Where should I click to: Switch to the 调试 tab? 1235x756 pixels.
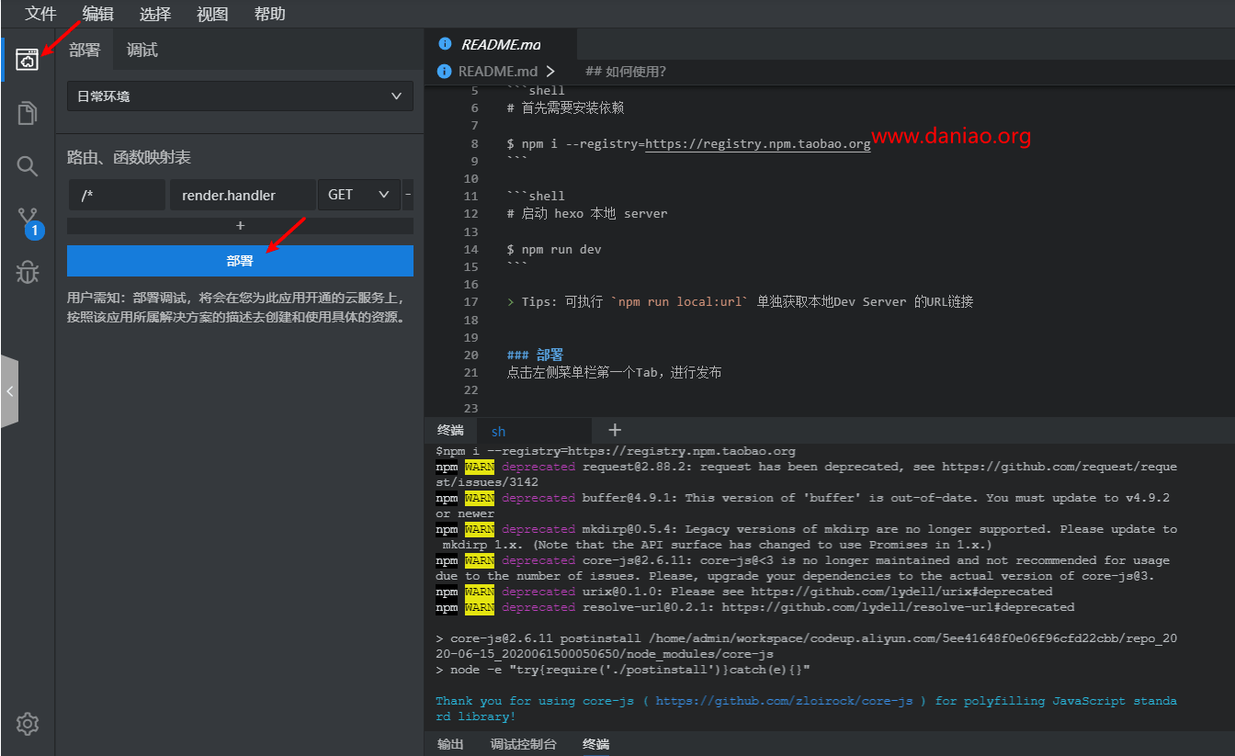142,50
